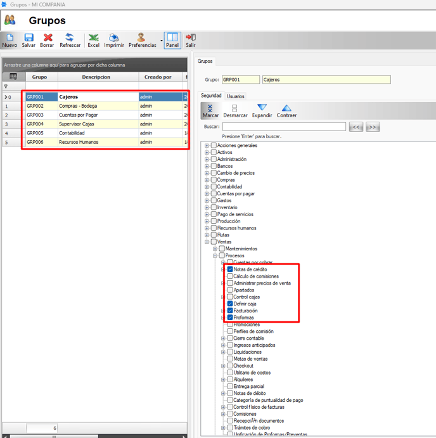Screen dimensions: 436x438
Task: Expand the Contabilidad tree node
Action: click(x=207, y=187)
